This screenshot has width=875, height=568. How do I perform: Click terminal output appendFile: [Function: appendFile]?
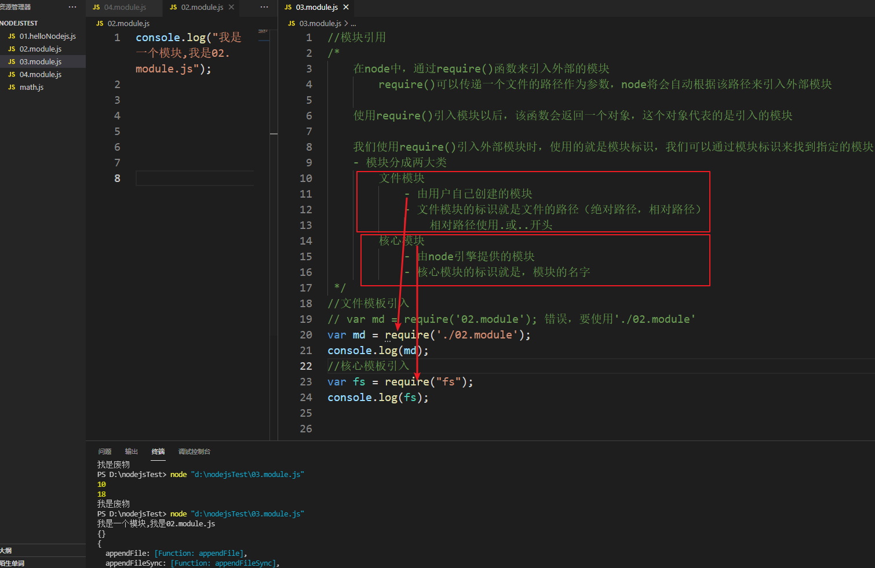(x=176, y=554)
